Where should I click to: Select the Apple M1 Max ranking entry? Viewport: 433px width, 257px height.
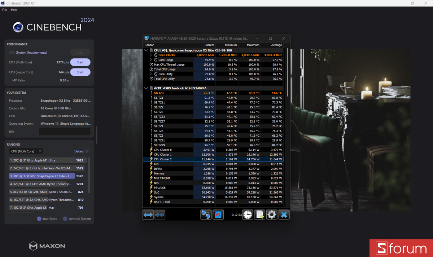point(48,208)
